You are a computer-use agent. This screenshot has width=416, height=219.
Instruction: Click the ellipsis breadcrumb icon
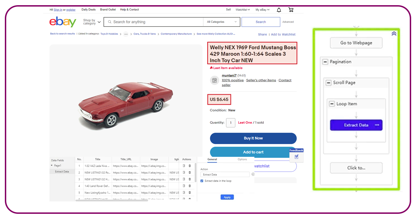tap(126, 34)
